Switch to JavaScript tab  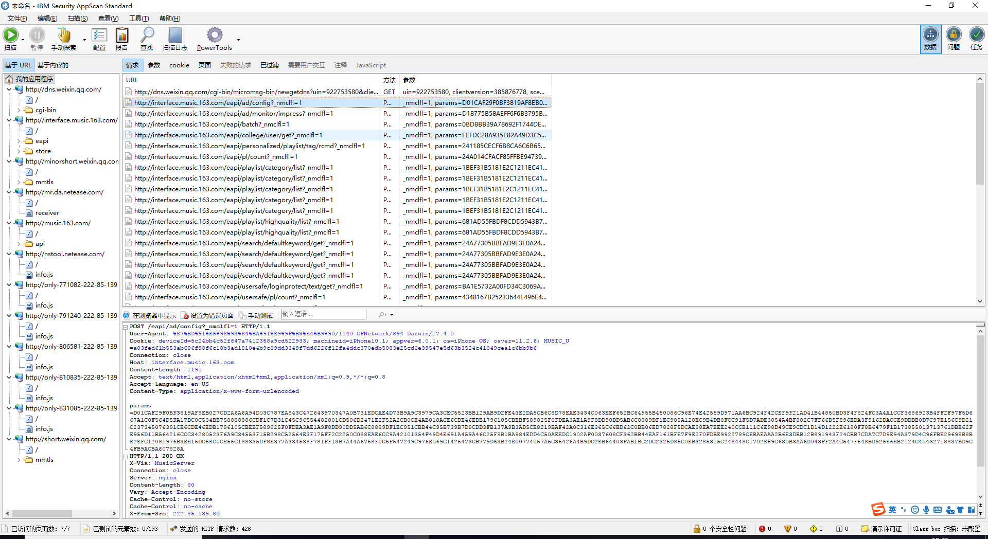(370, 65)
